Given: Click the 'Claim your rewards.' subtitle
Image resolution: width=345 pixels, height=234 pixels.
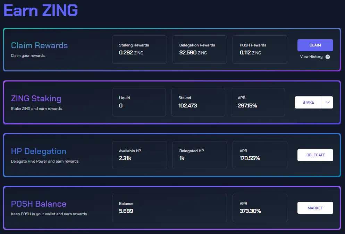Looking at the screenshot, I should (x=28, y=56).
